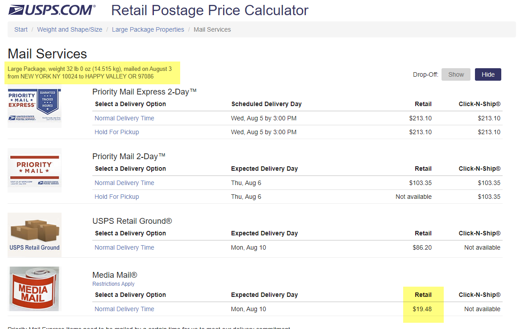Select Normal Delivery Time for Priority Mail 2-Day
This screenshot has width=520, height=329.
click(x=124, y=183)
